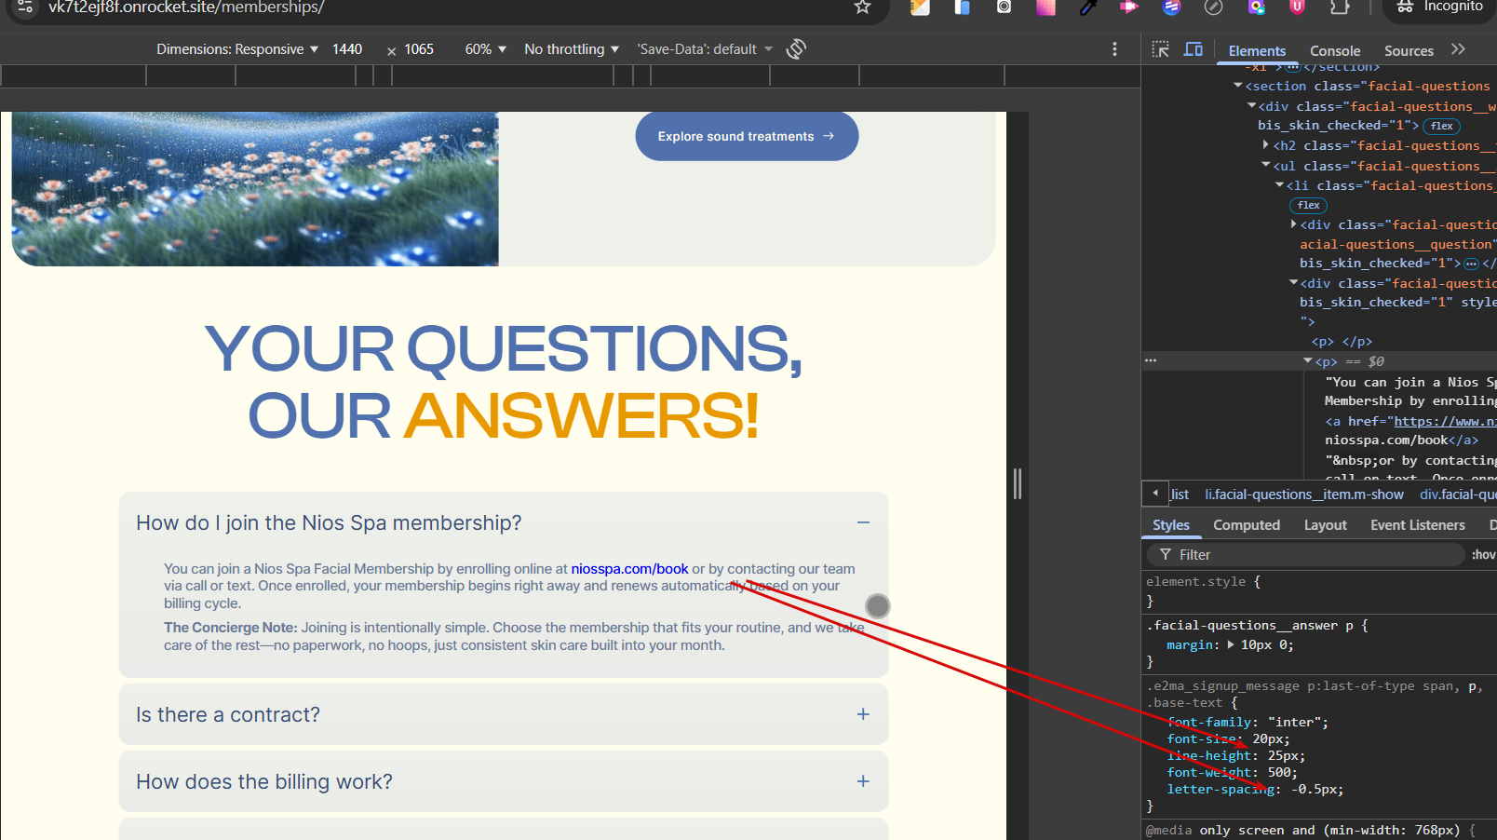This screenshot has height=840, width=1497.
Task: Click the Explore sound treatments button
Action: [x=747, y=136]
